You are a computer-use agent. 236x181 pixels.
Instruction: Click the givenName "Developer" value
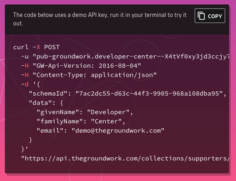click(x=108, y=112)
